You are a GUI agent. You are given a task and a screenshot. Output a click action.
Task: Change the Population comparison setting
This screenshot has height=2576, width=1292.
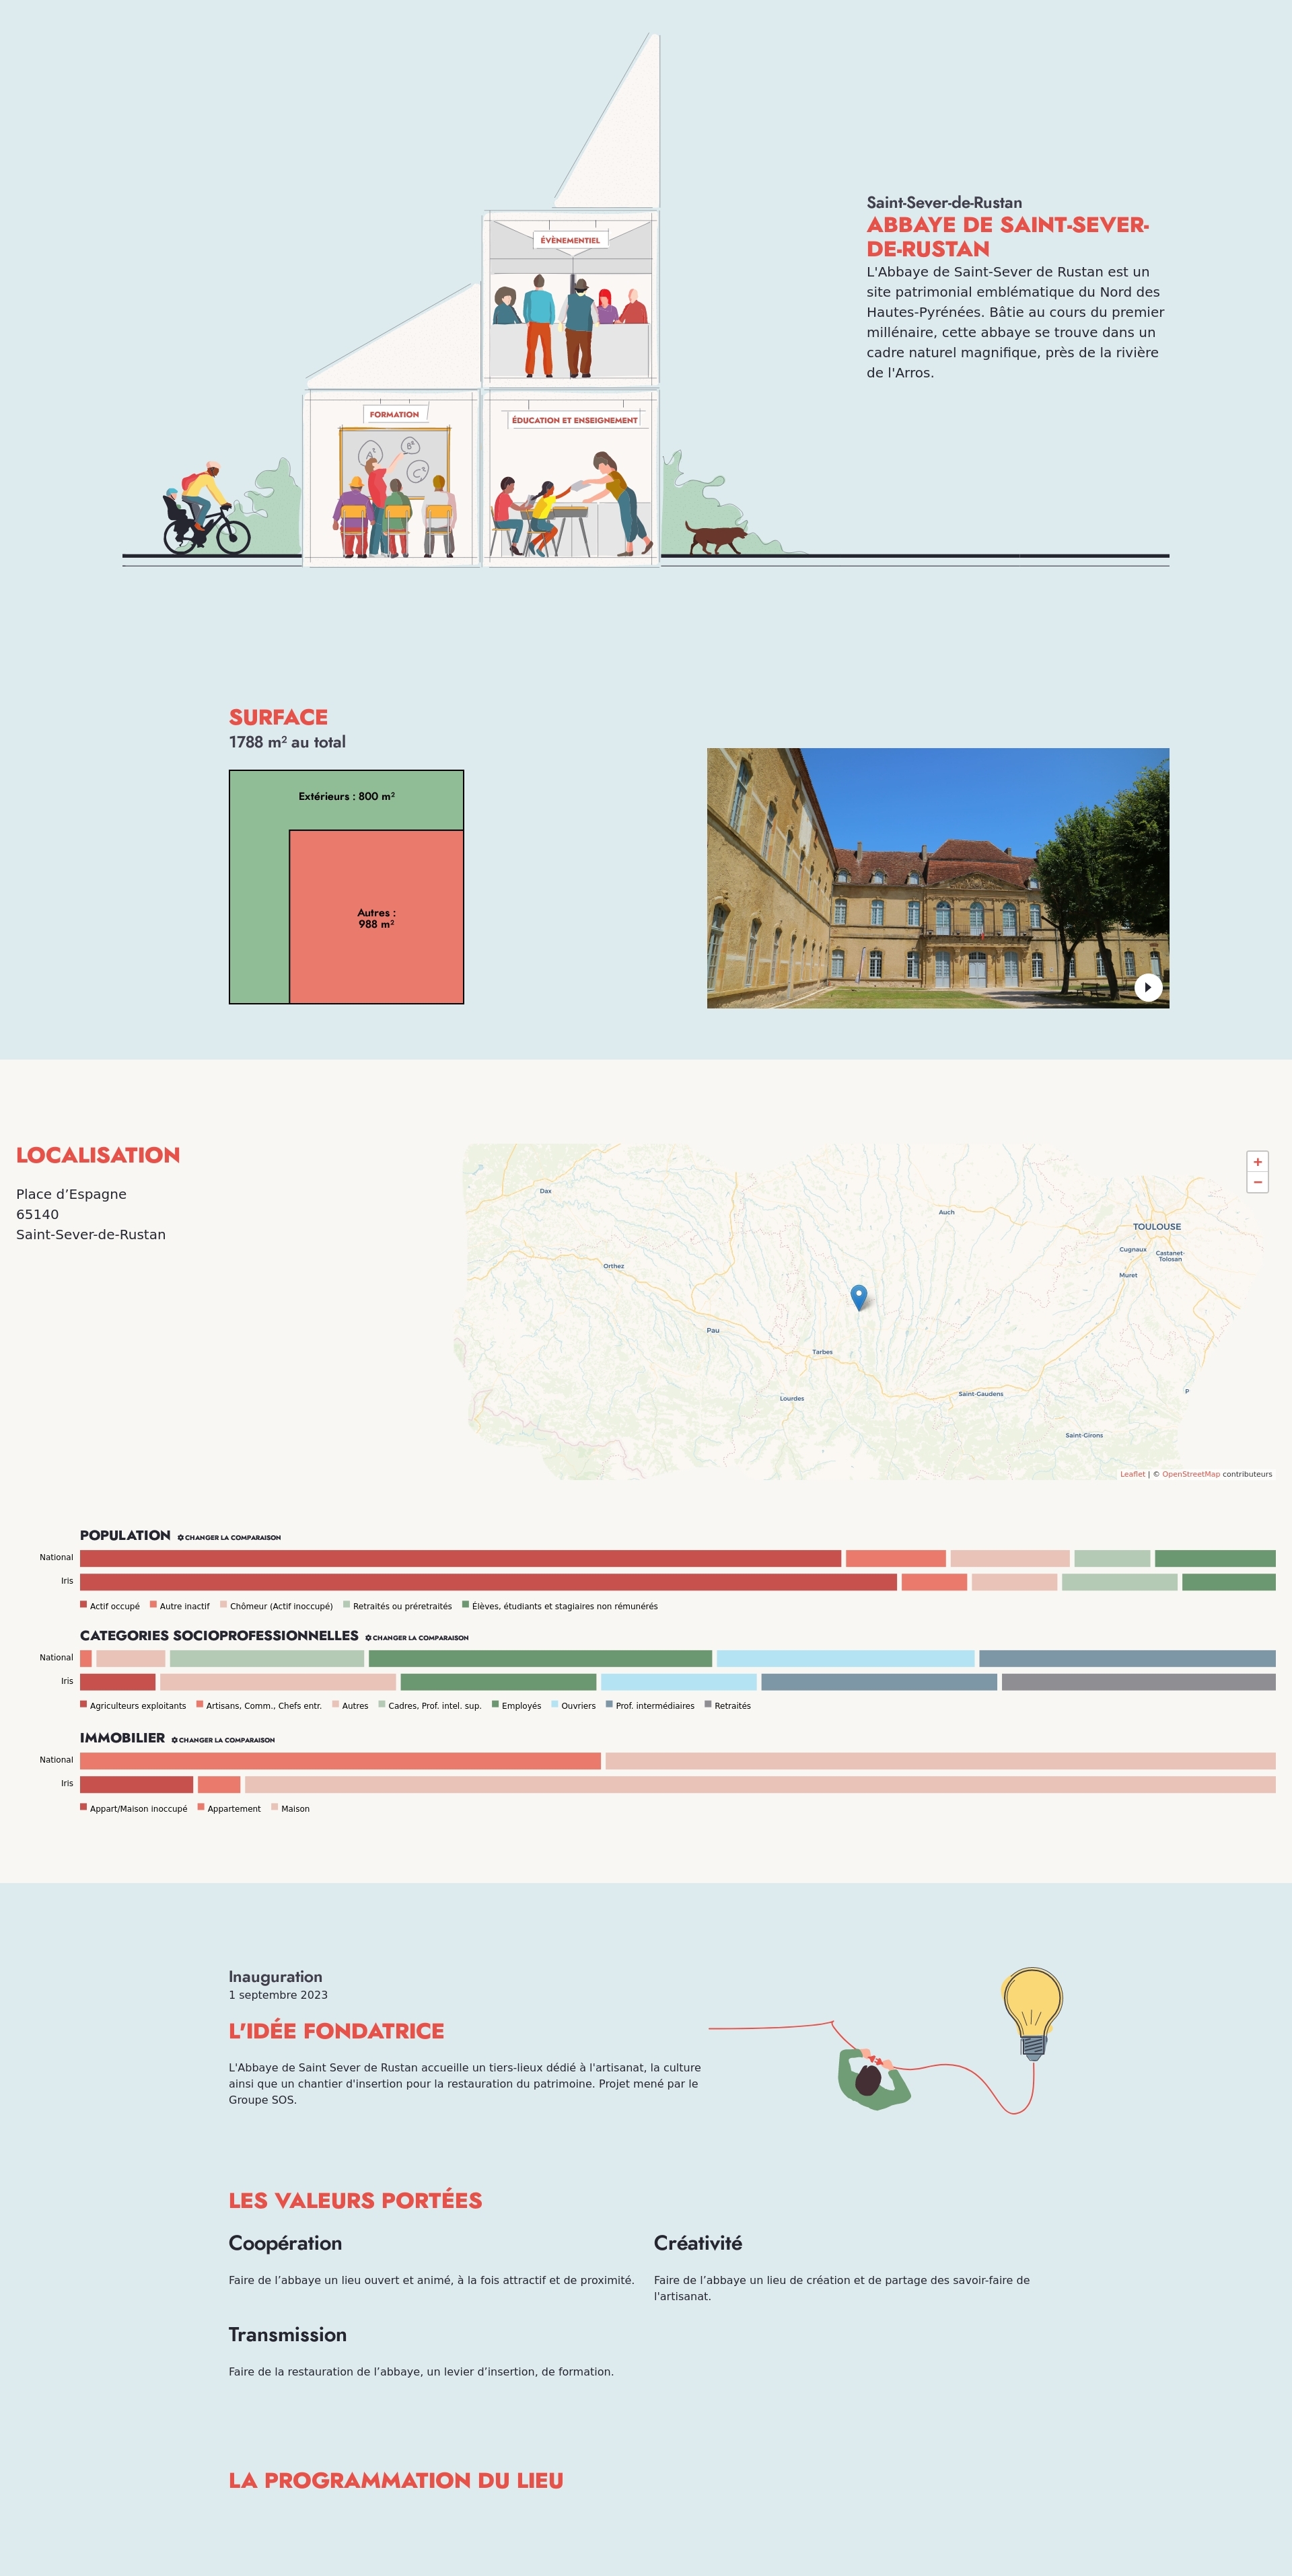click(229, 1537)
